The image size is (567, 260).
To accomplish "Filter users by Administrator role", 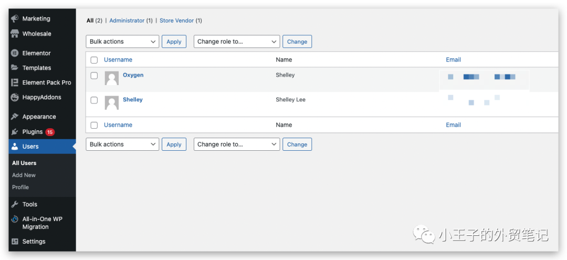I will click(127, 20).
